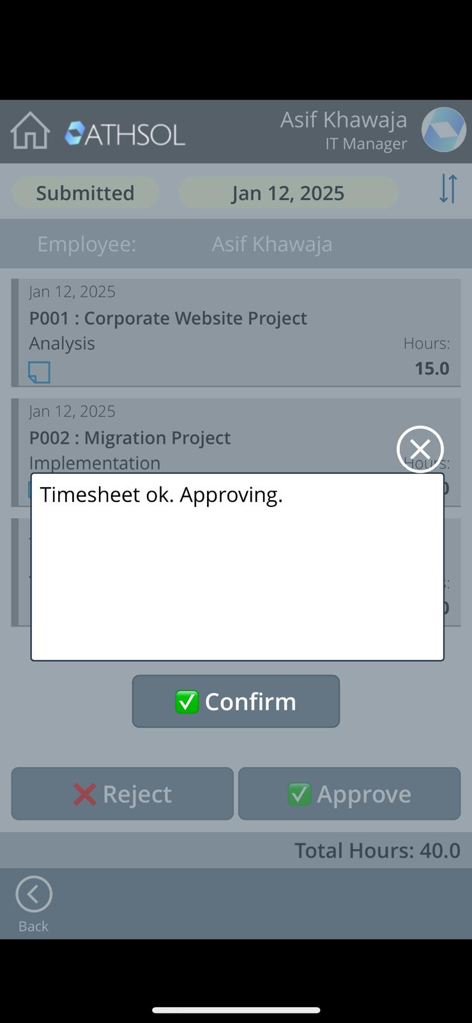Screen dimensions: 472x1023
Task: Open the user profile avatar
Action: (x=443, y=130)
